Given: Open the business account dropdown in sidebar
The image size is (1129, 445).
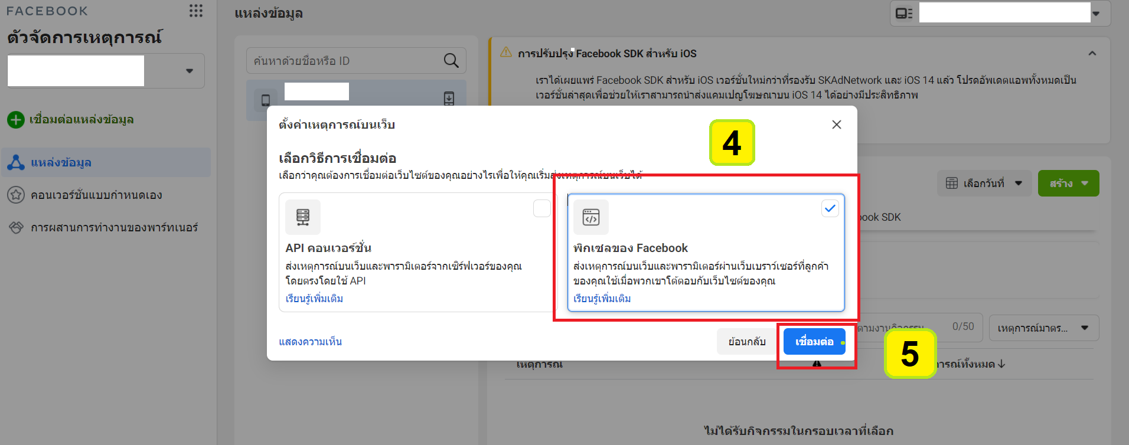Looking at the screenshot, I should tap(106, 71).
